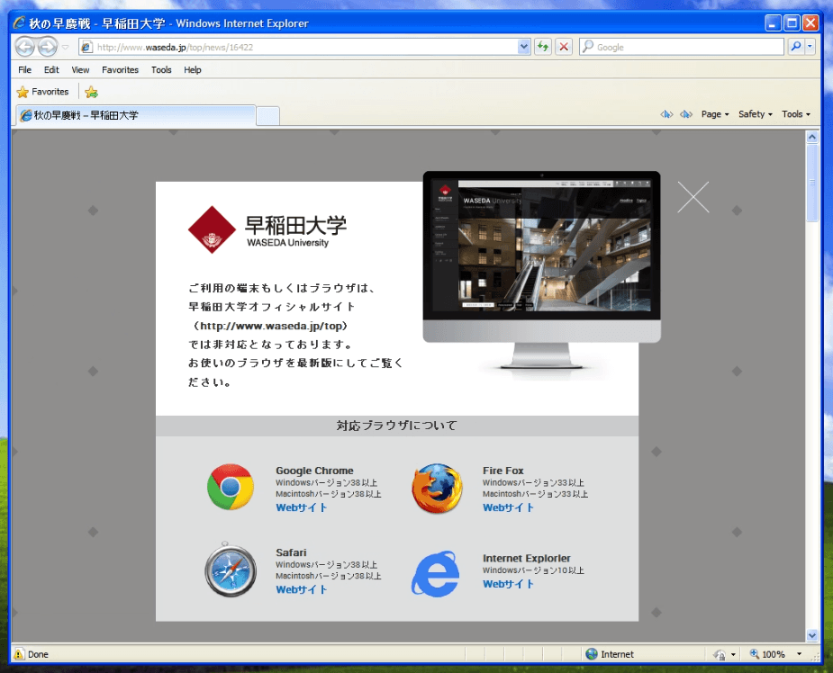
Task: Click the second command bar arrow icon left of Page
Action: tap(686, 114)
